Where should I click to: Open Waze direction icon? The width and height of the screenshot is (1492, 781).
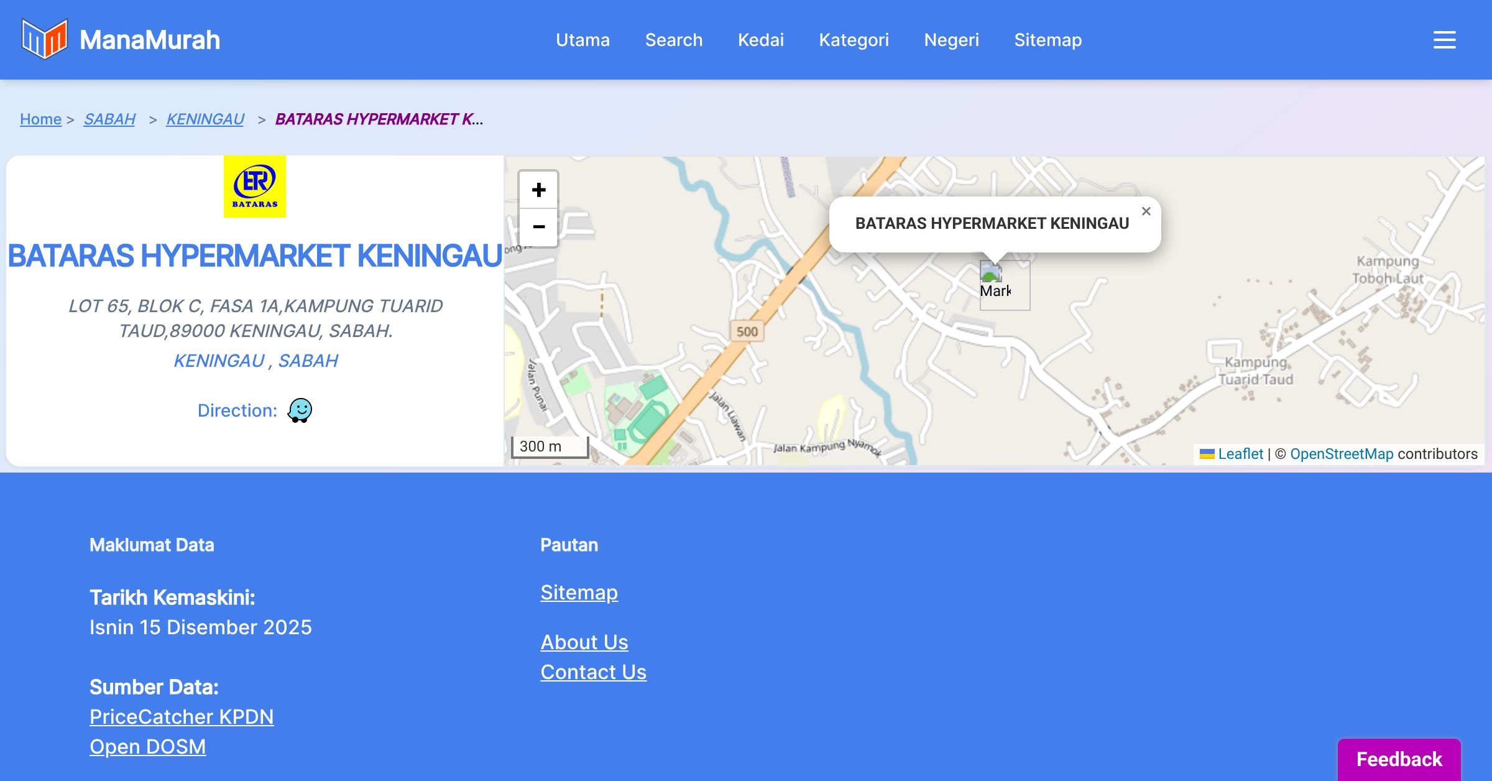tap(300, 410)
